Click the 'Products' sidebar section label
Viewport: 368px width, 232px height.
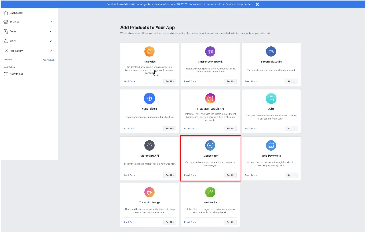pos(8,60)
